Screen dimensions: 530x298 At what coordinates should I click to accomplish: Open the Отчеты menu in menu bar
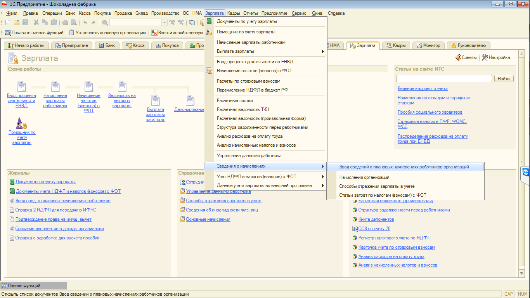tap(251, 13)
